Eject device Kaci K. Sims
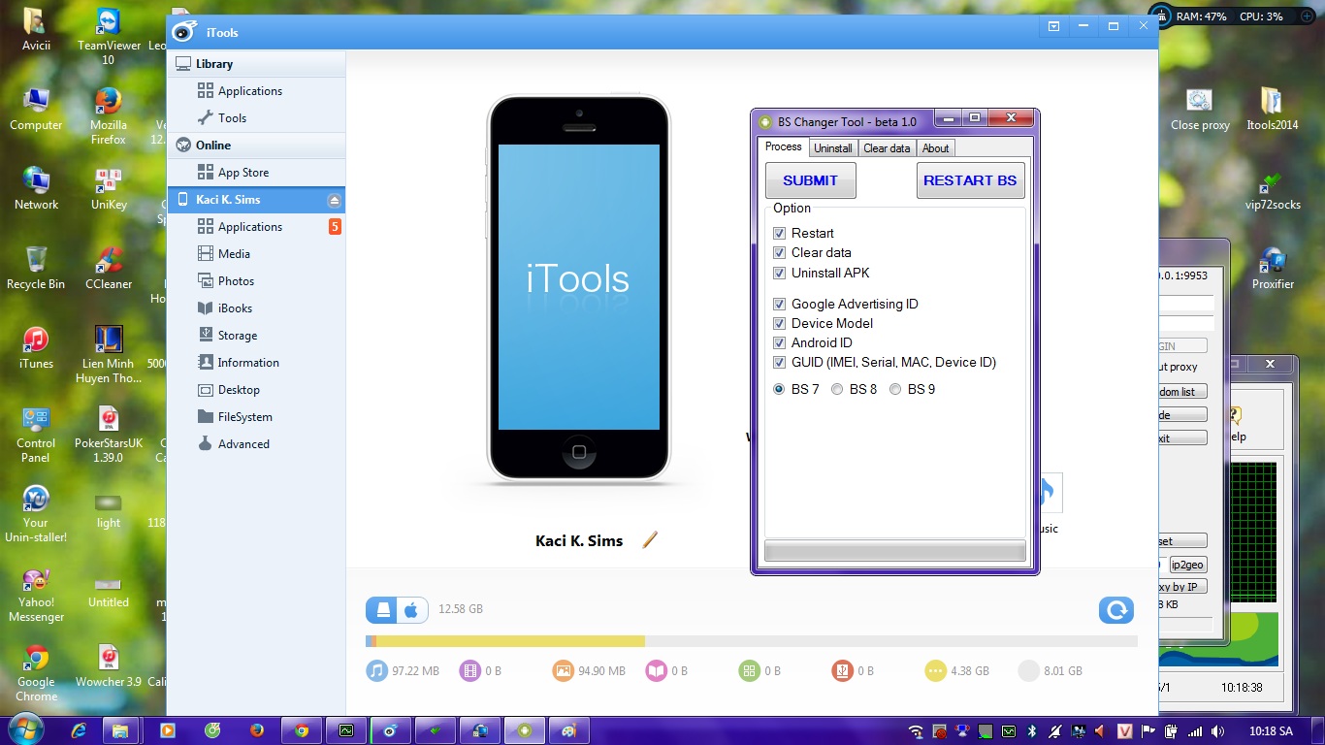 tap(334, 201)
